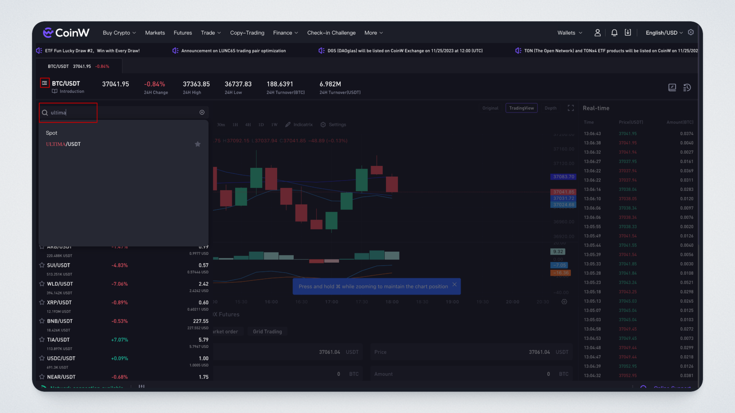Open the notifications bell icon
735x413 pixels.
[x=614, y=33]
